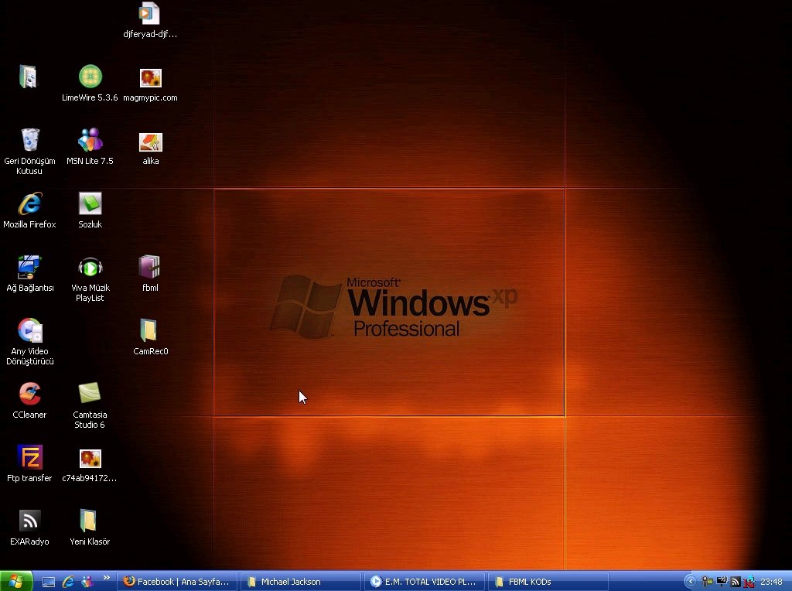Click the RSS radio tray icon

click(736, 582)
